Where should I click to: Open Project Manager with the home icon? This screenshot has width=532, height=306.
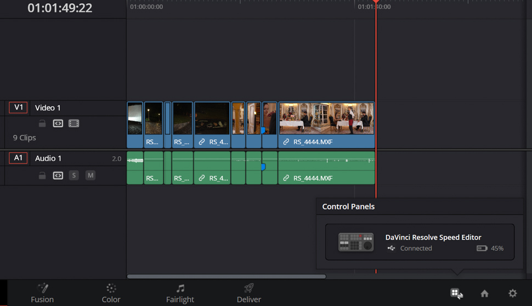(x=484, y=293)
